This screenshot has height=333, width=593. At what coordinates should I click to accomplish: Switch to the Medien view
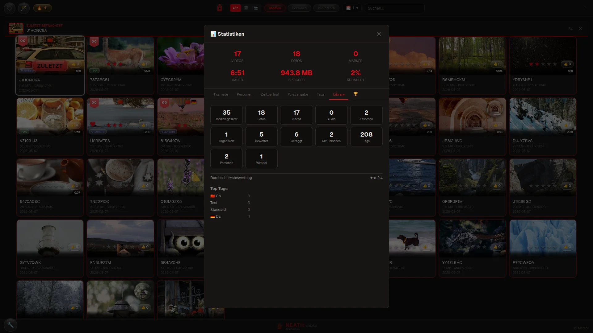(x=275, y=8)
